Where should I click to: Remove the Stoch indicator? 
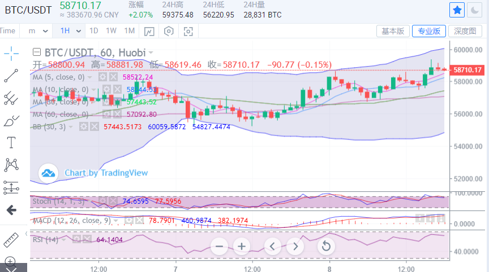coord(114,201)
